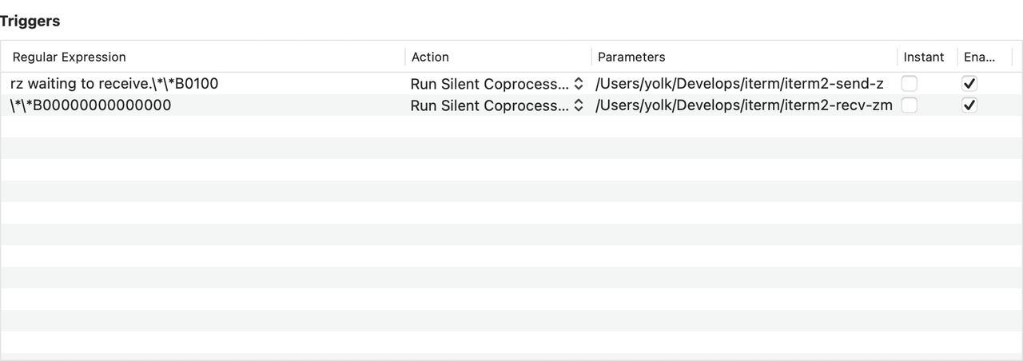Enable Instant for the rz waiting trigger
The height and width of the screenshot is (361, 1023).
tap(910, 83)
